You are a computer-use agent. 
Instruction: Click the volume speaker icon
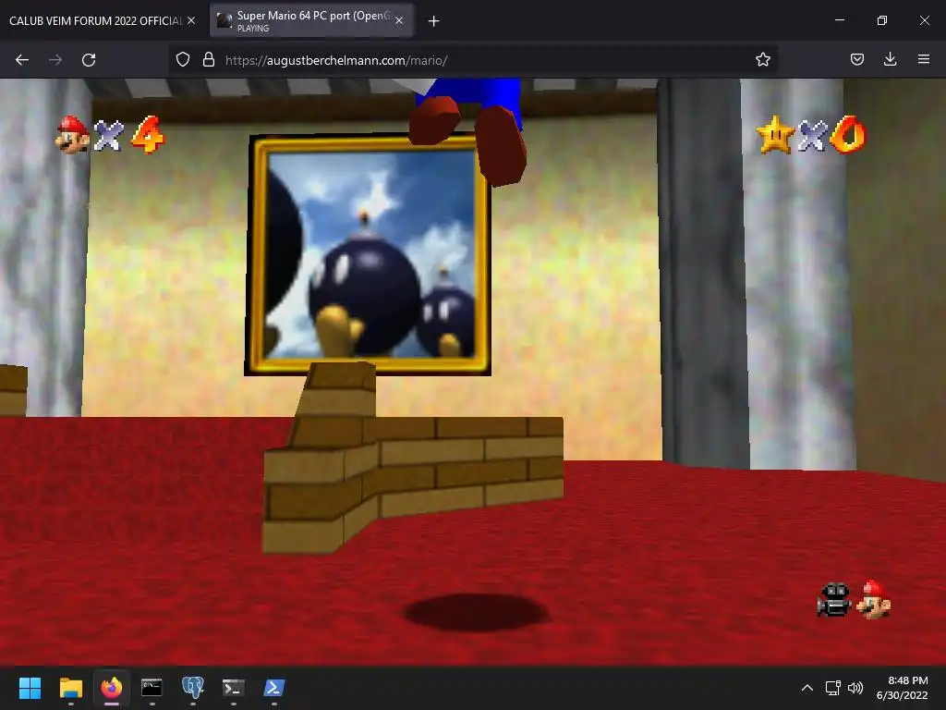pos(855,688)
